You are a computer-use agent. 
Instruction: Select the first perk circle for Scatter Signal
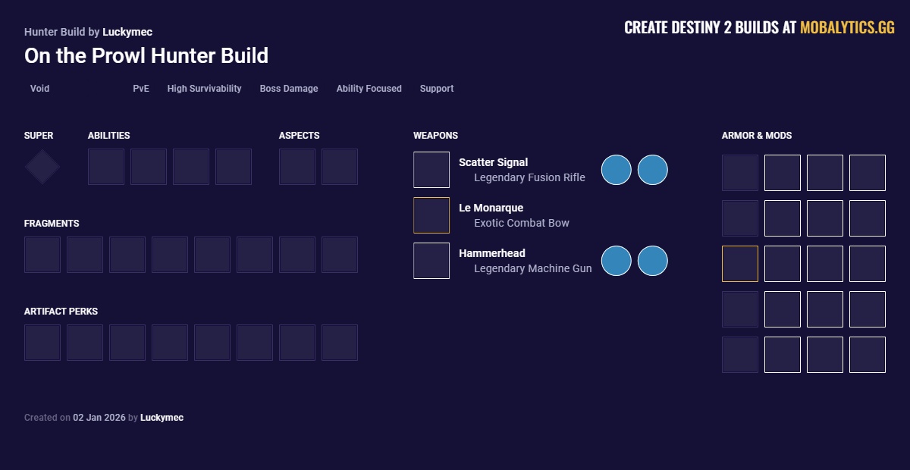tap(617, 170)
